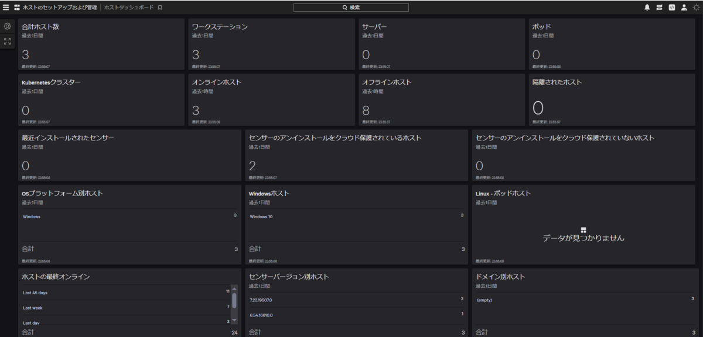Select (empty) row in ドメイン別ホスト
Viewport: 703px width, 337px height.
[x=583, y=300]
